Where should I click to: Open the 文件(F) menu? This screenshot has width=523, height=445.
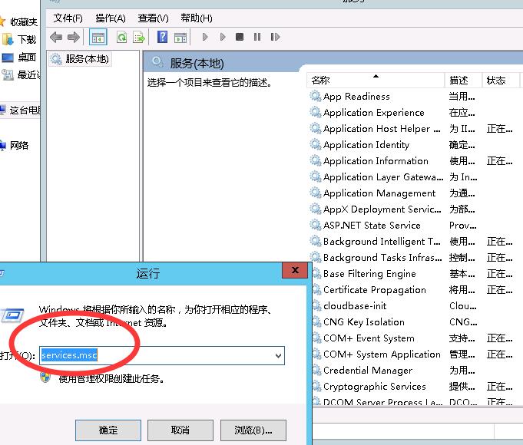click(x=68, y=18)
